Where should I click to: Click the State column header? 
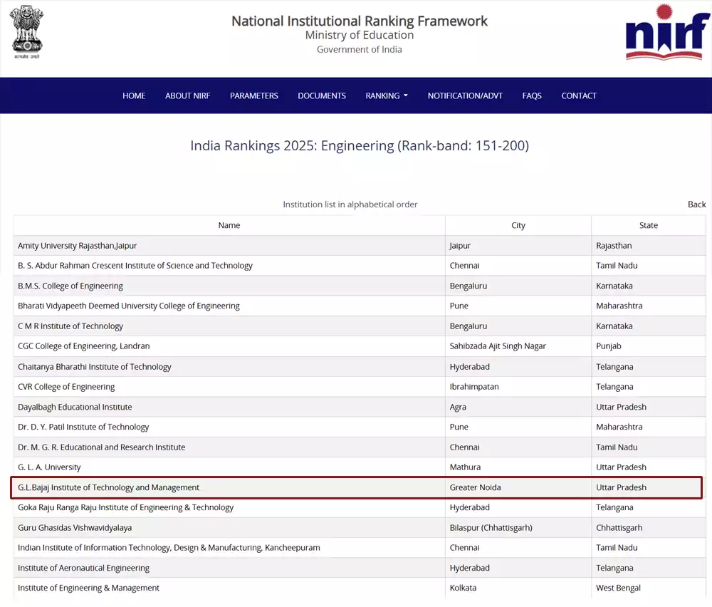click(x=648, y=225)
